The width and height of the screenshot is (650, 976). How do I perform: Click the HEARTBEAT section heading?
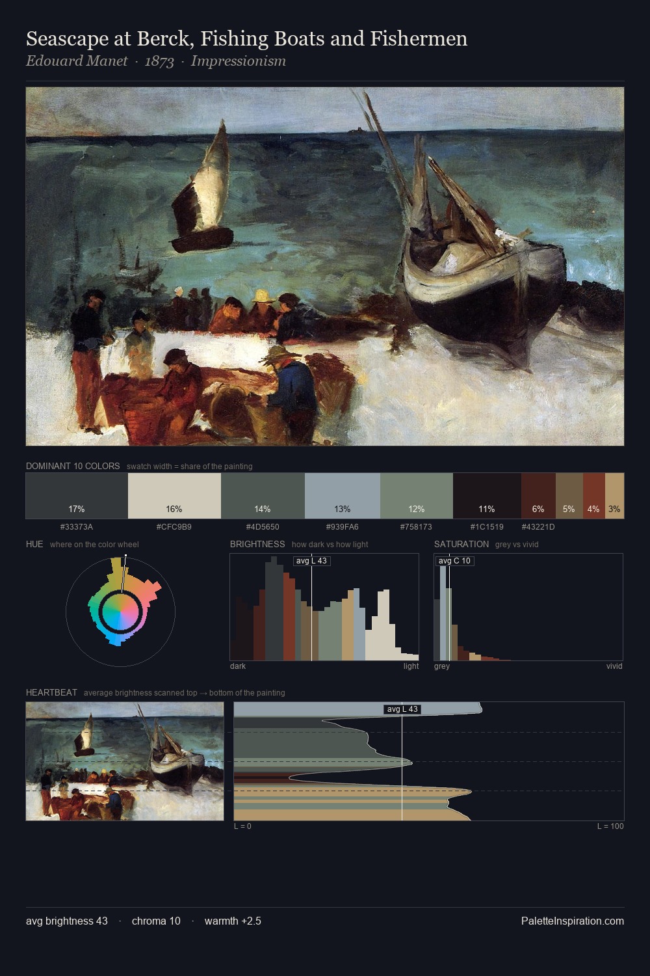[51, 692]
